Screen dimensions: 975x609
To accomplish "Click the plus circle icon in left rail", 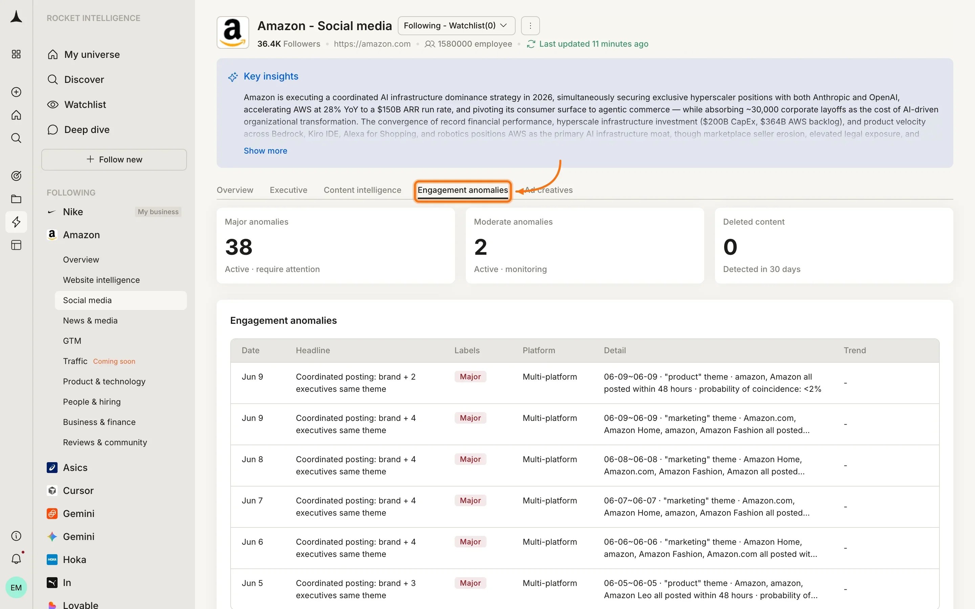I will click(16, 92).
